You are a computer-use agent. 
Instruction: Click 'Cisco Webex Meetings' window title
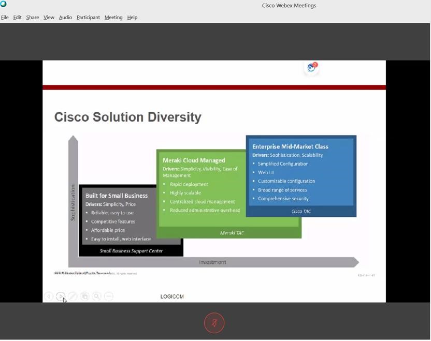coord(289,6)
